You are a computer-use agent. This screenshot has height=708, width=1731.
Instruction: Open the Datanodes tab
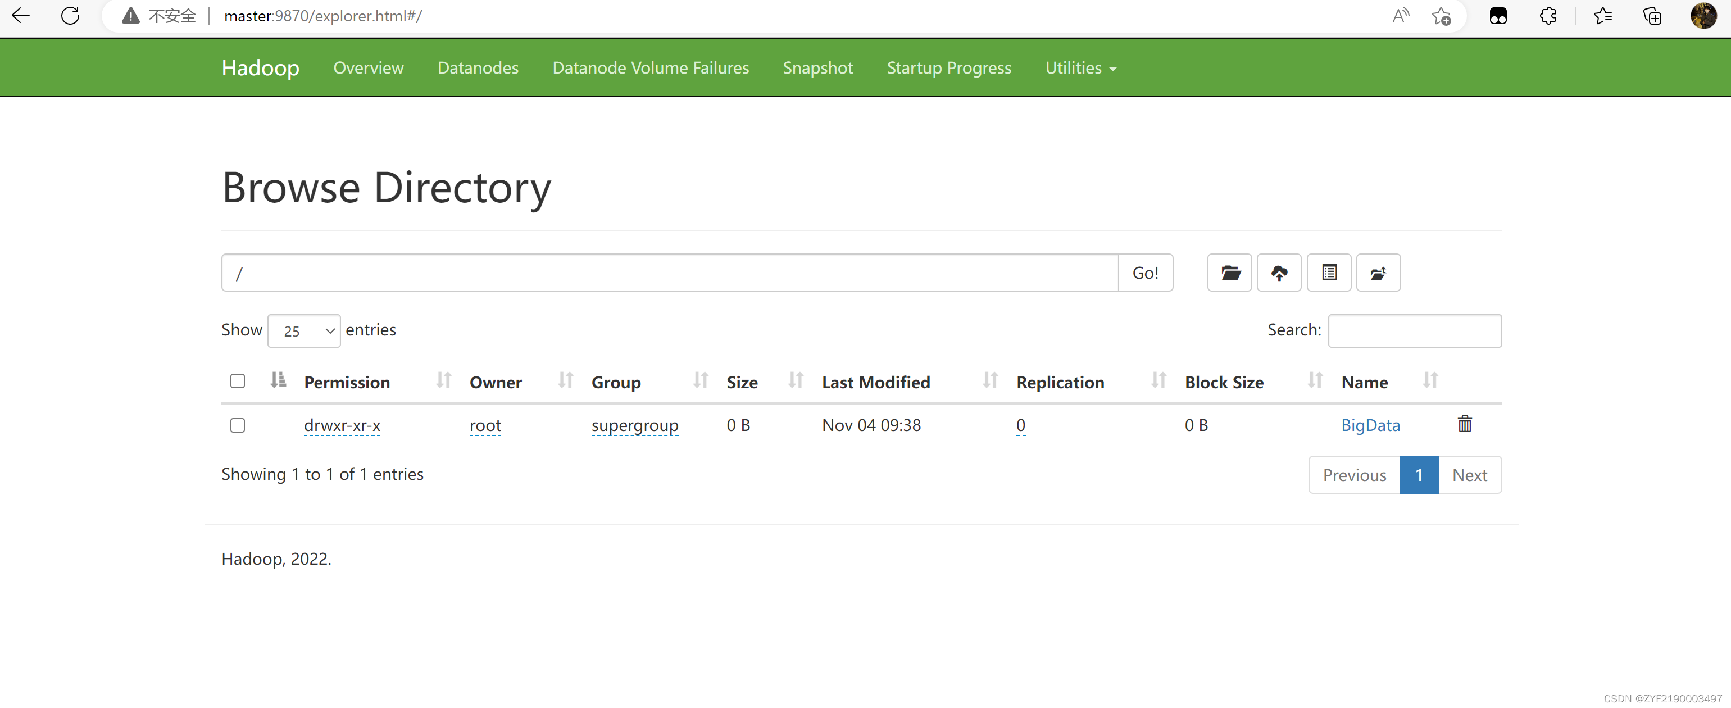[478, 68]
